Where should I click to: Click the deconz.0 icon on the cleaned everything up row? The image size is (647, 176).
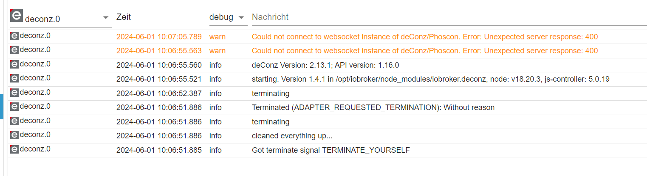pos(14,135)
